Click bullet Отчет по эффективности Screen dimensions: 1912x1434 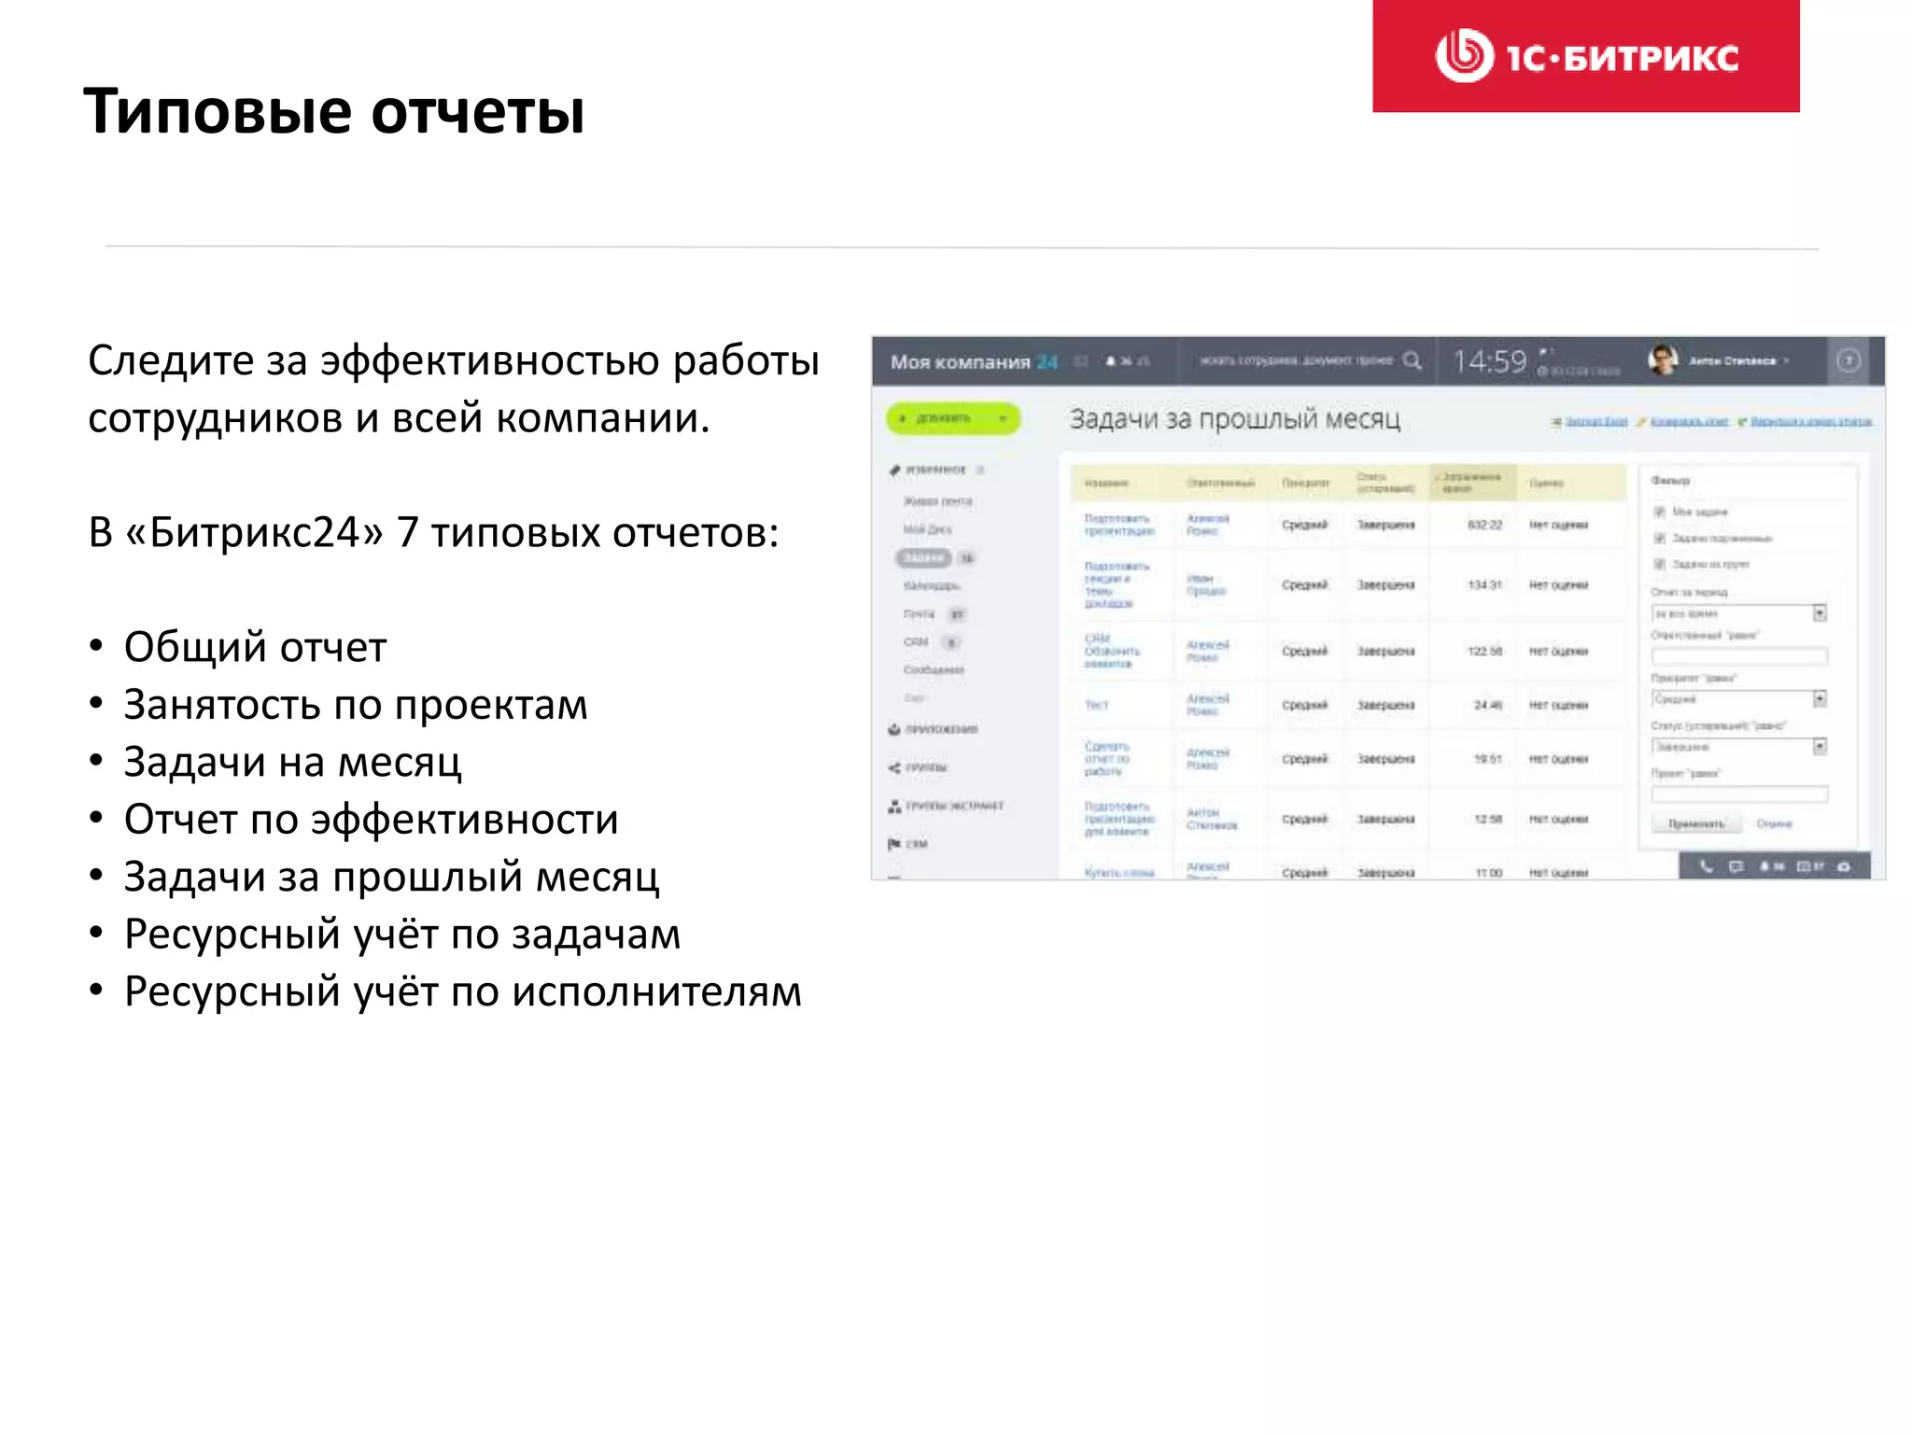[x=372, y=819]
